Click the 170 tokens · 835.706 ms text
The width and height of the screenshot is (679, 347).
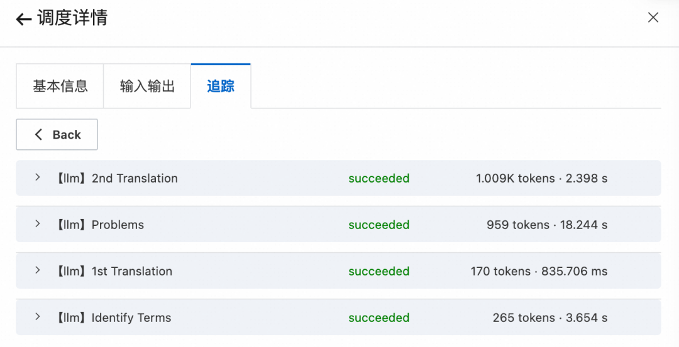(539, 271)
